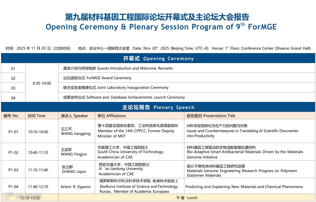The width and height of the screenshot is (316, 202).
Task: Click the venue text 会议中心一层陕西大会堂
Action: [109, 48]
